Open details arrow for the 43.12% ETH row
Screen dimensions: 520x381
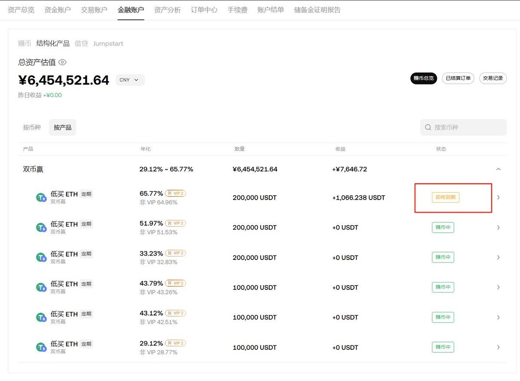[x=498, y=318]
